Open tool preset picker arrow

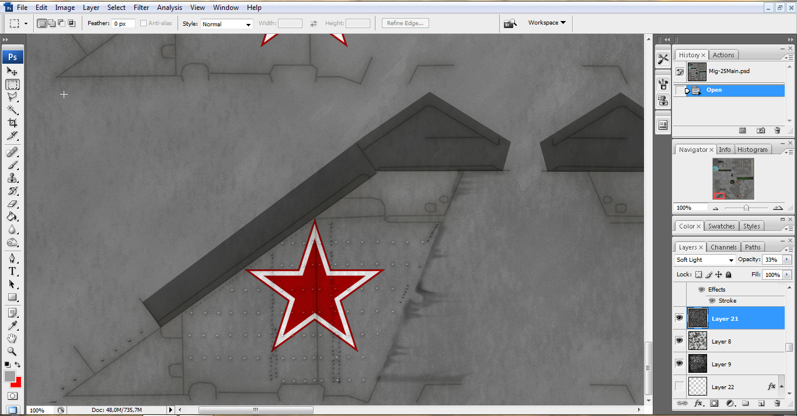point(26,24)
